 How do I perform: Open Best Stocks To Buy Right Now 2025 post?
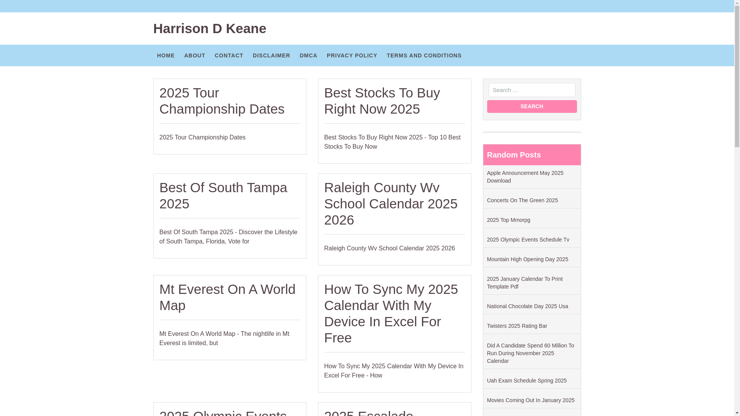382,101
